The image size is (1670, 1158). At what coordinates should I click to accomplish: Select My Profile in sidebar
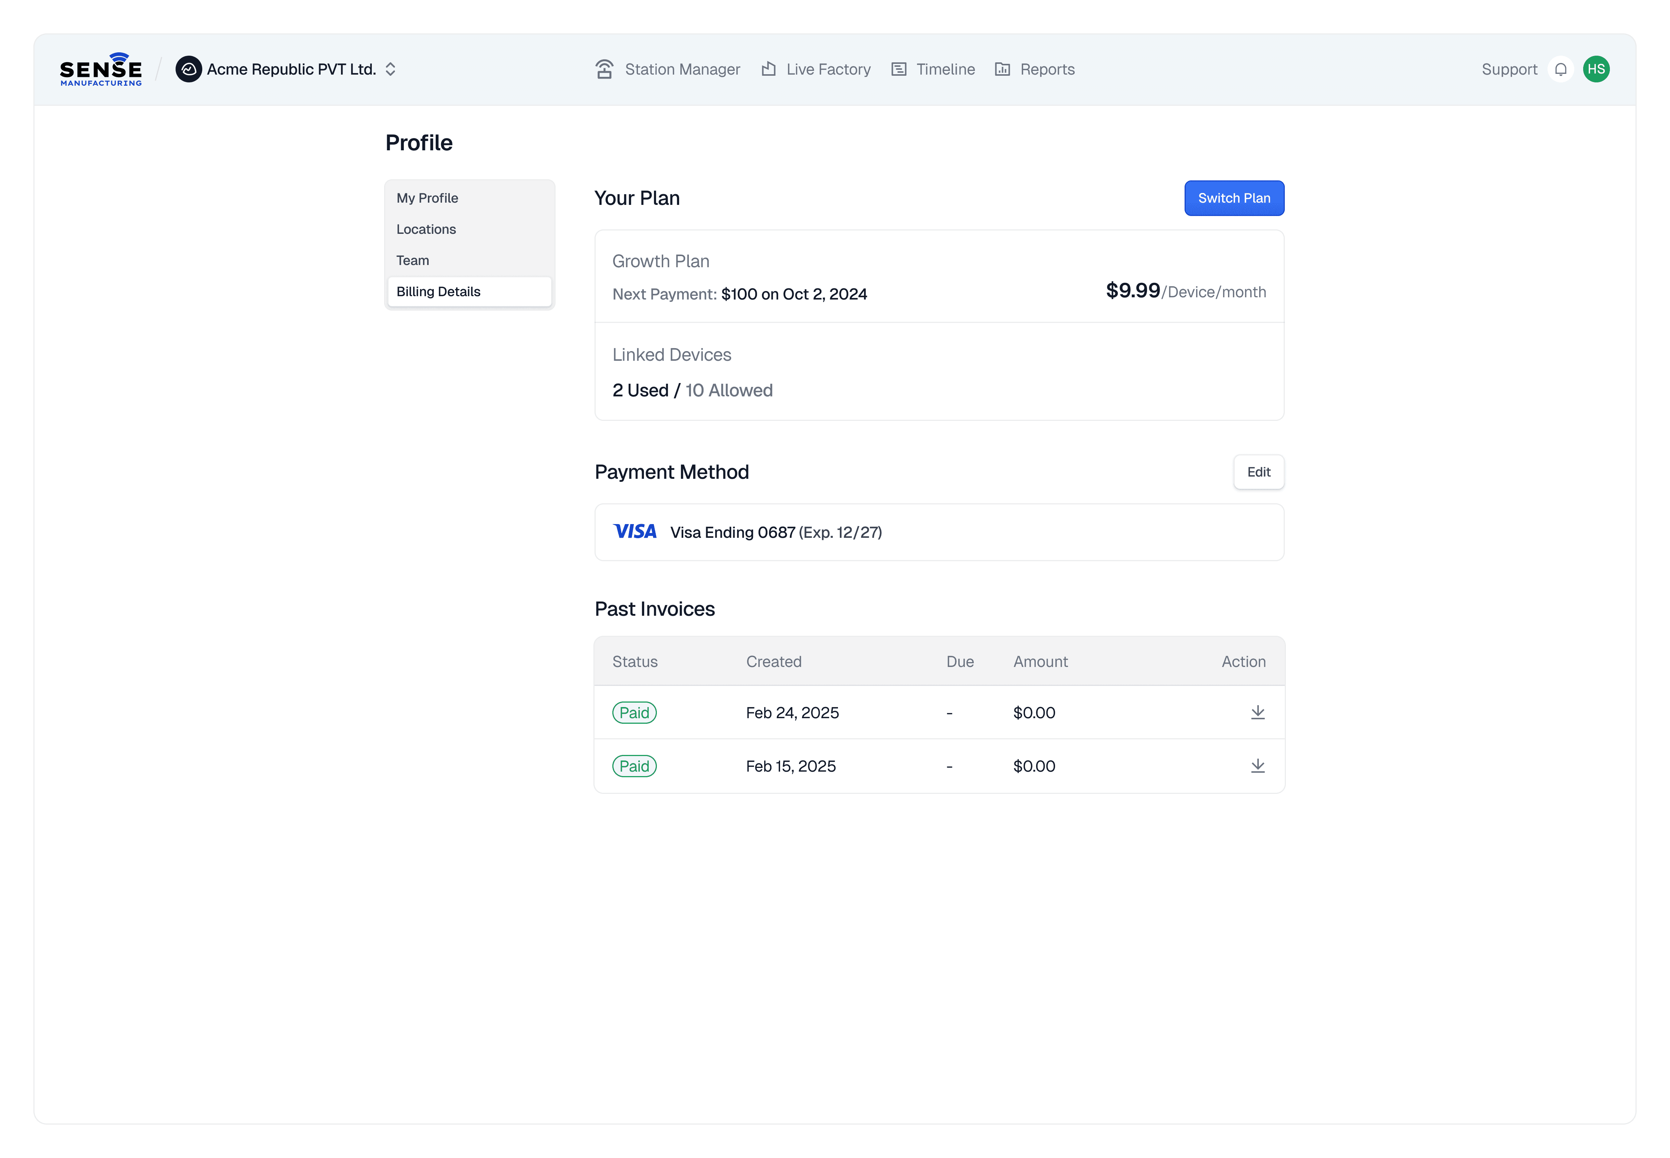point(427,198)
